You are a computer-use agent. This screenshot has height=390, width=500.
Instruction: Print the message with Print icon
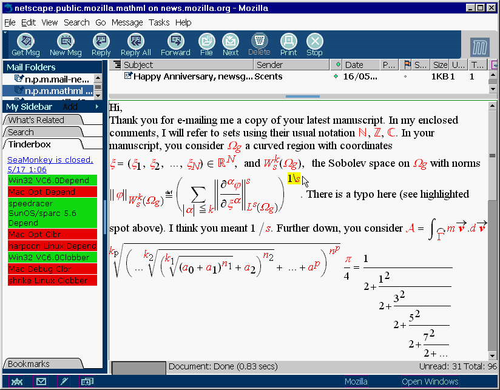pyautogui.click(x=289, y=41)
